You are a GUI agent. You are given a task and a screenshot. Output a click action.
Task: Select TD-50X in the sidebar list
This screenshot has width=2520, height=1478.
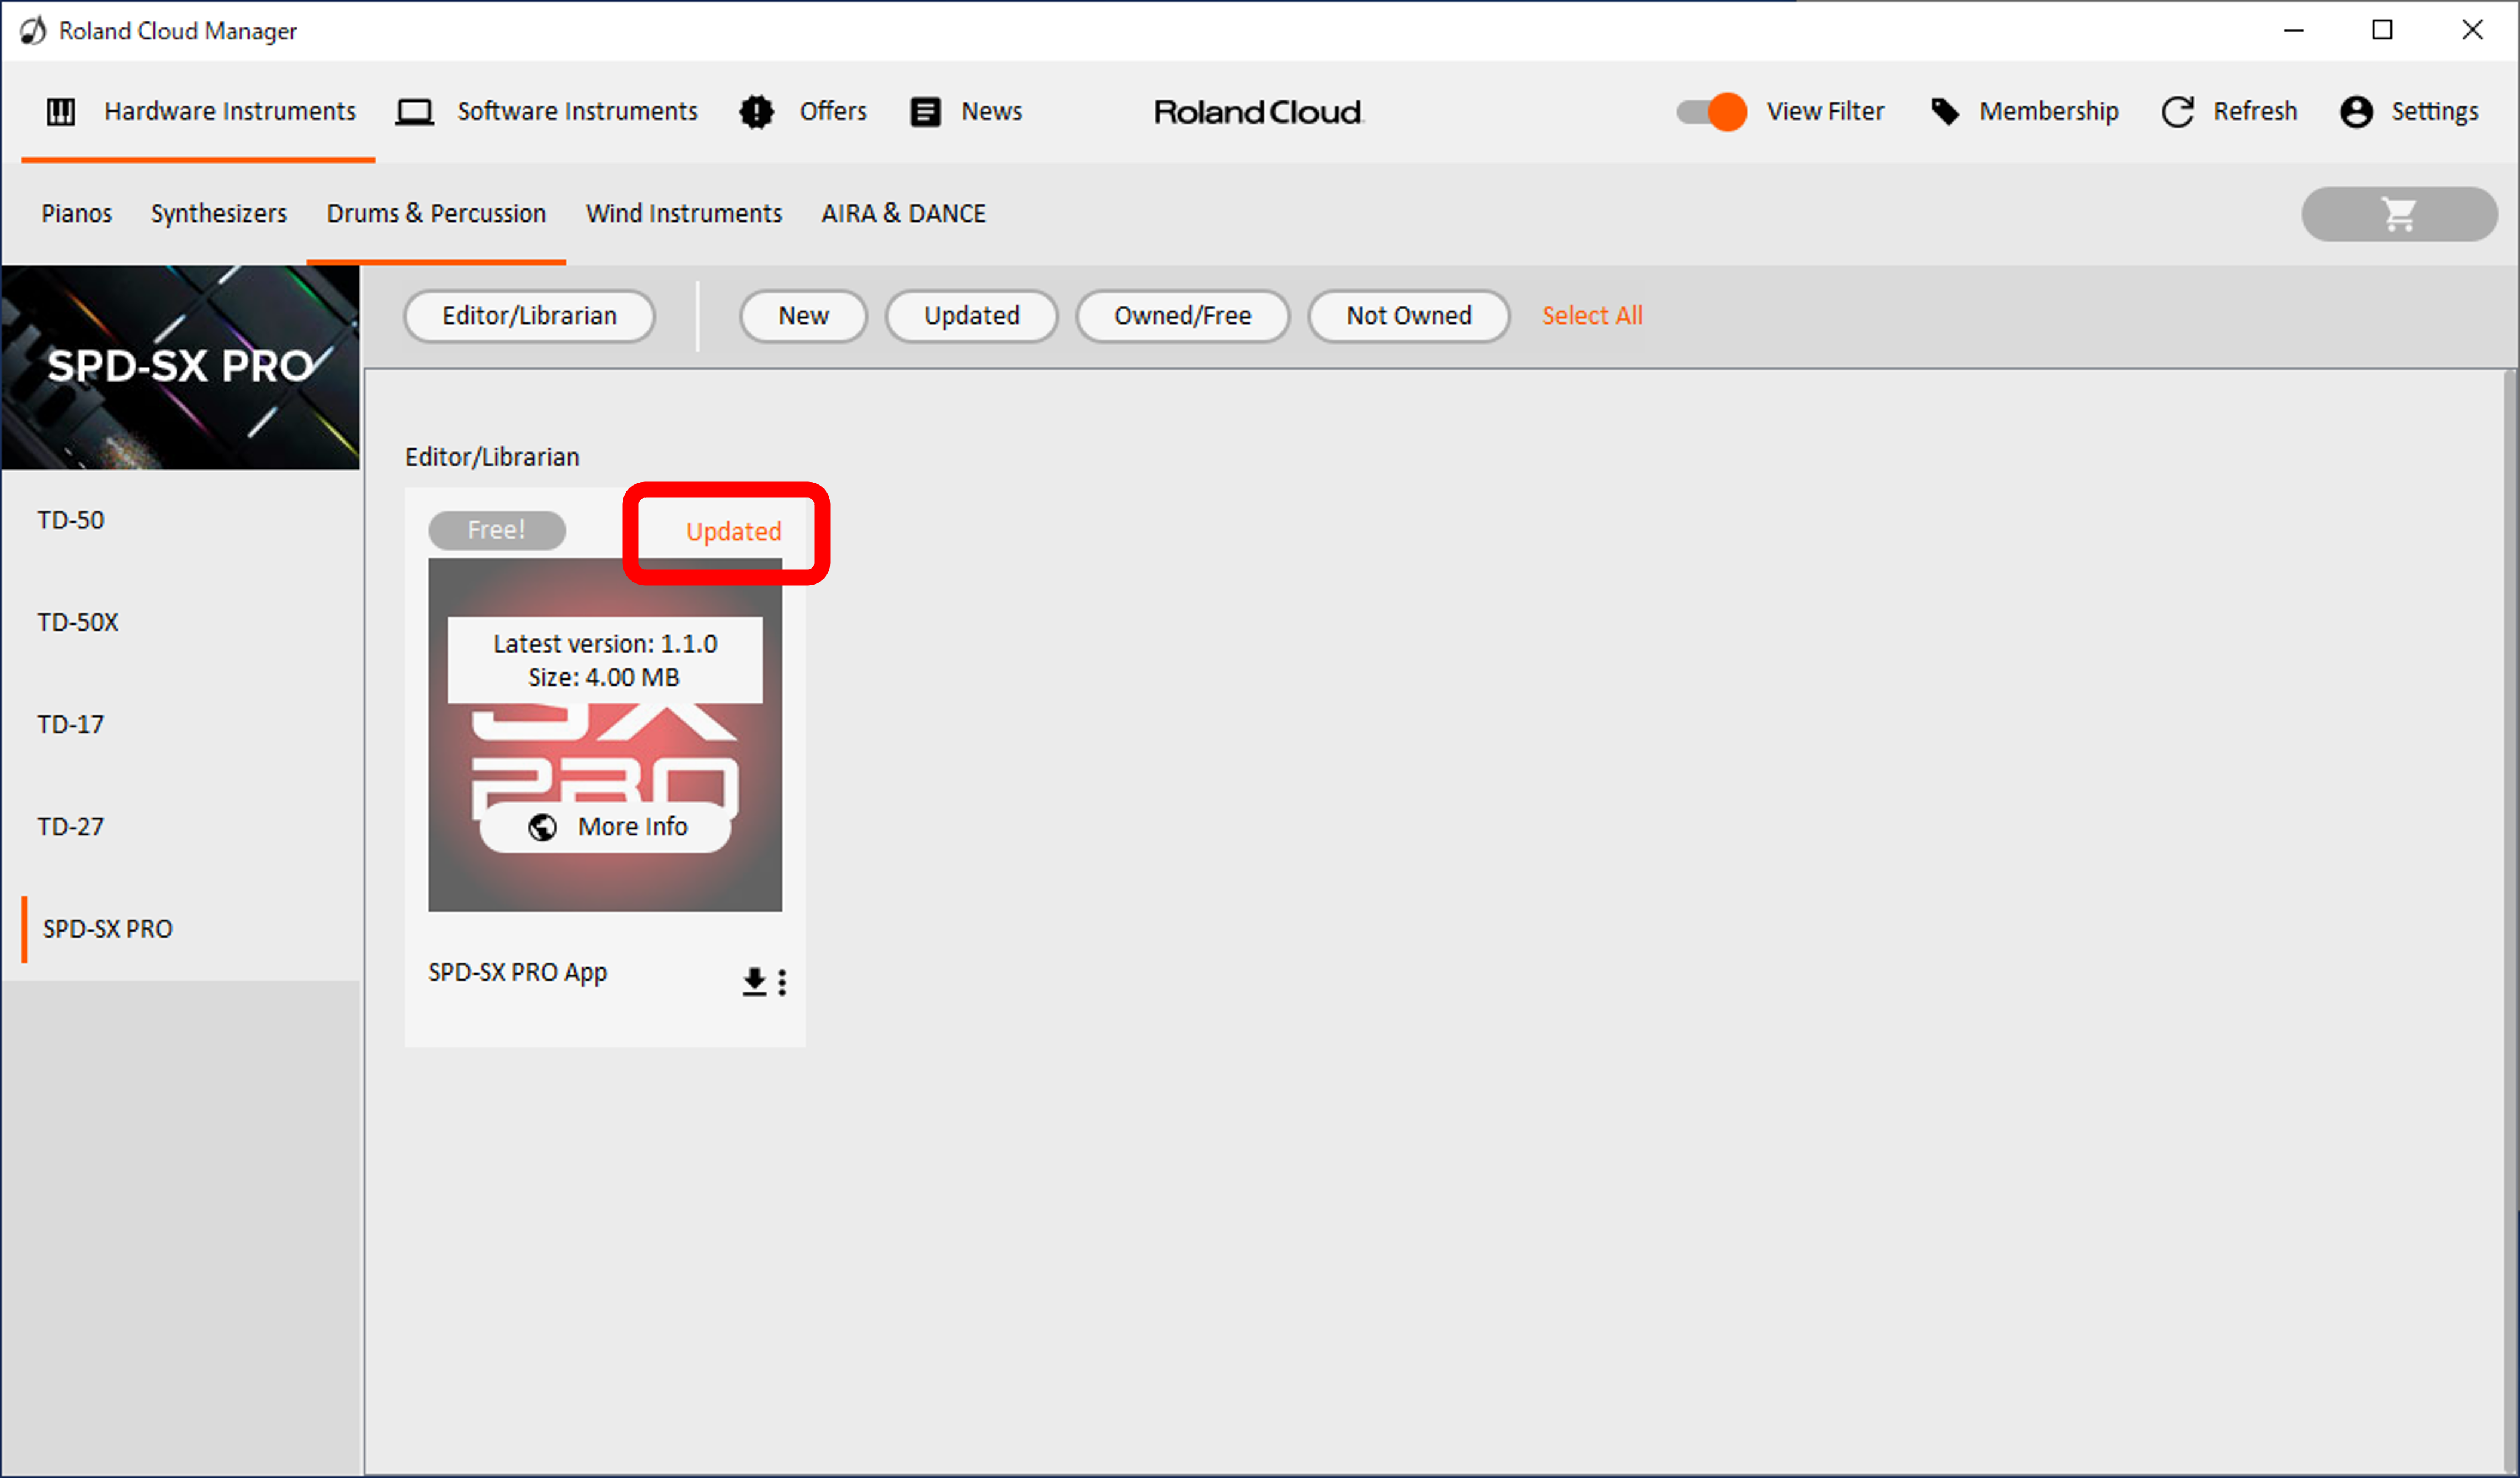pyautogui.click(x=78, y=622)
